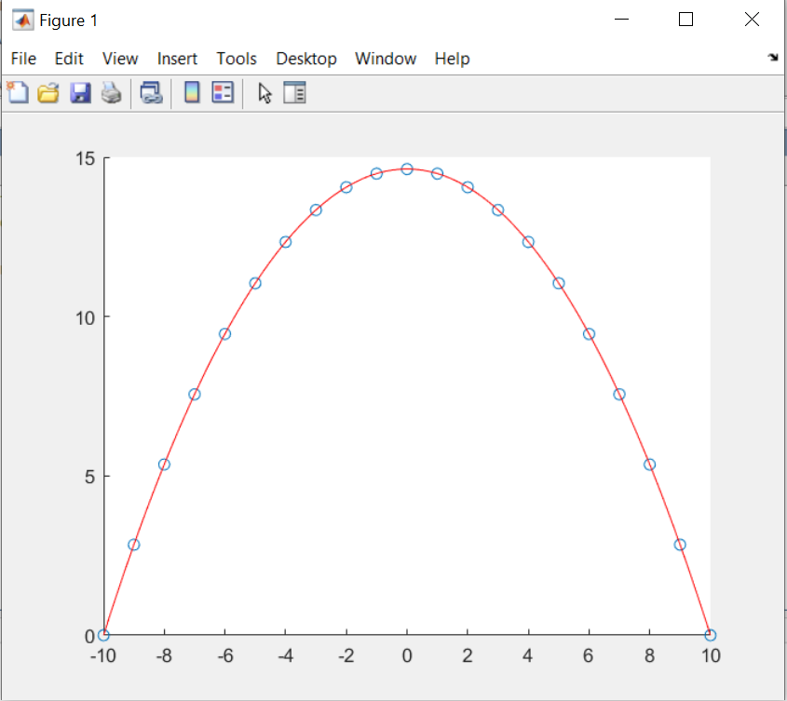Enable plot edit mode
This screenshot has width=787, height=701.
(265, 92)
